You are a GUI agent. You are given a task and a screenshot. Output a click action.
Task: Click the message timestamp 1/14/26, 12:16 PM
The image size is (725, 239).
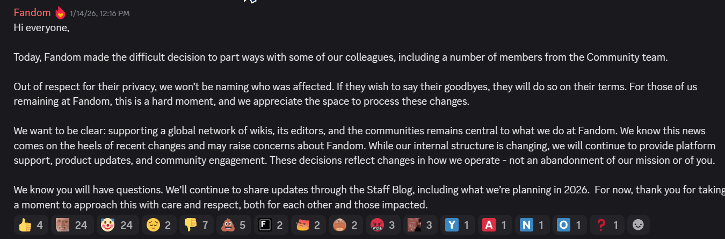99,13
